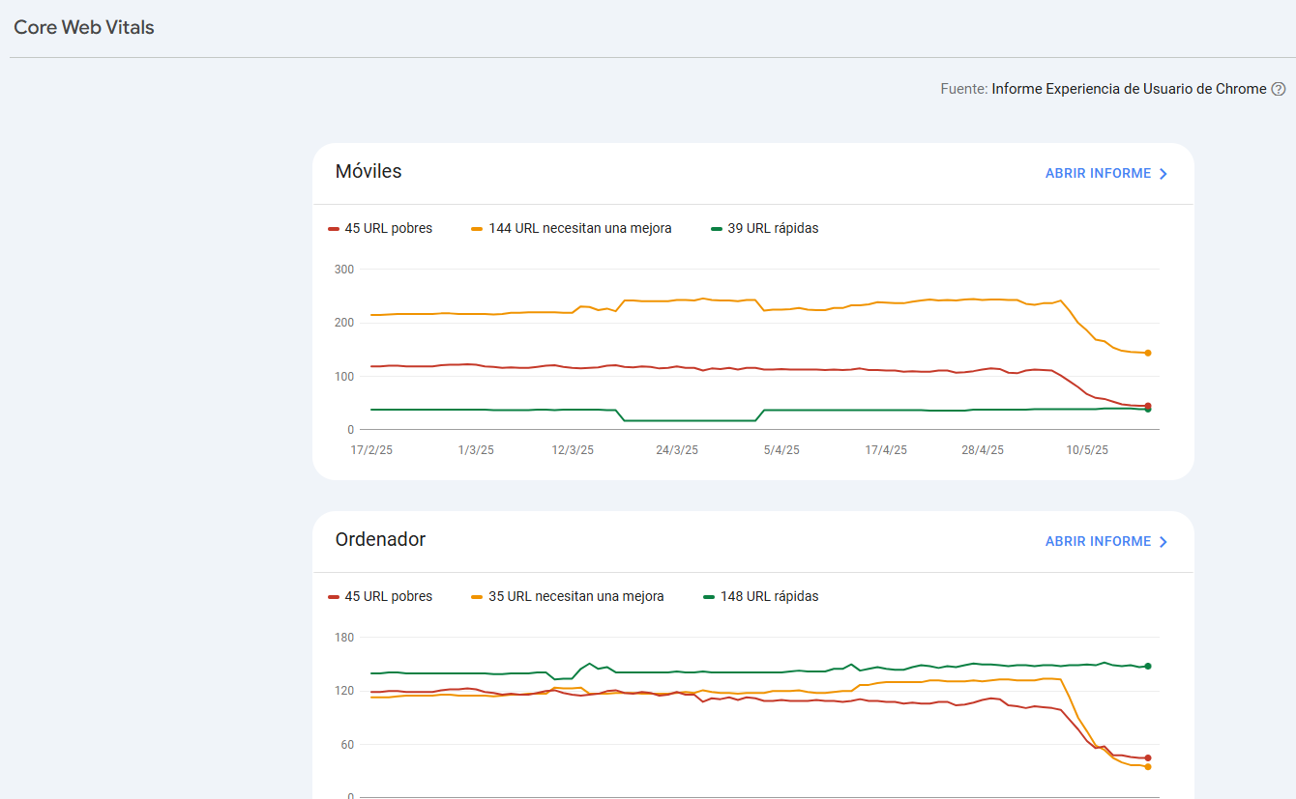Click green swatch for 39 URL rápidas
The height and width of the screenshot is (799, 1296).
pos(716,229)
